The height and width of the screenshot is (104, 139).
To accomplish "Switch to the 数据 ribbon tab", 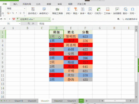I will pos(49,4).
